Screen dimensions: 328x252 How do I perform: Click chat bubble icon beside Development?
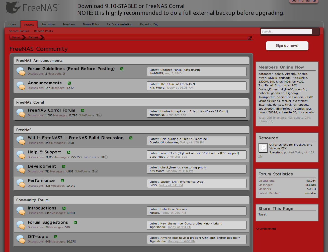[x=21, y=169]
